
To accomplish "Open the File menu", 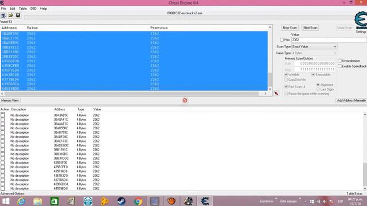I will coord(3,9).
